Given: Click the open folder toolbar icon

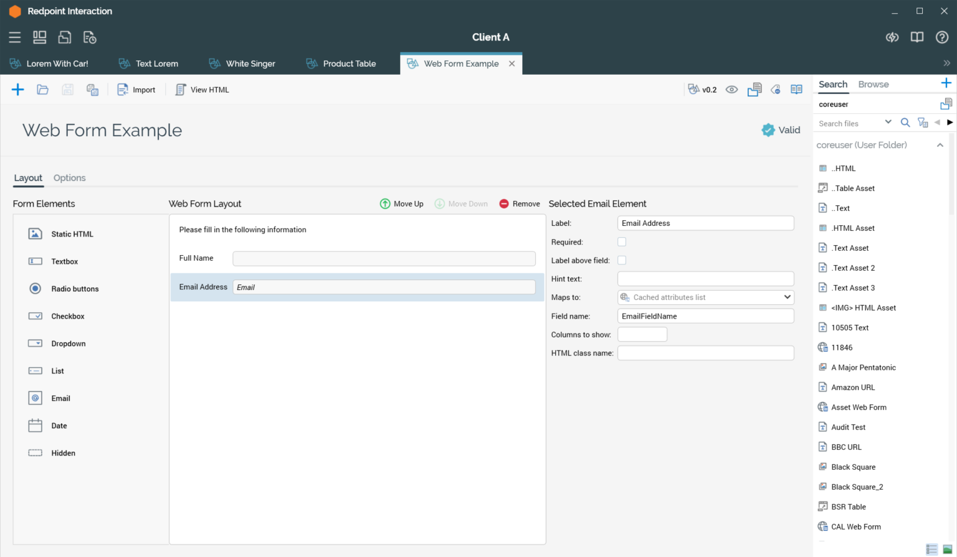Looking at the screenshot, I should pos(42,90).
